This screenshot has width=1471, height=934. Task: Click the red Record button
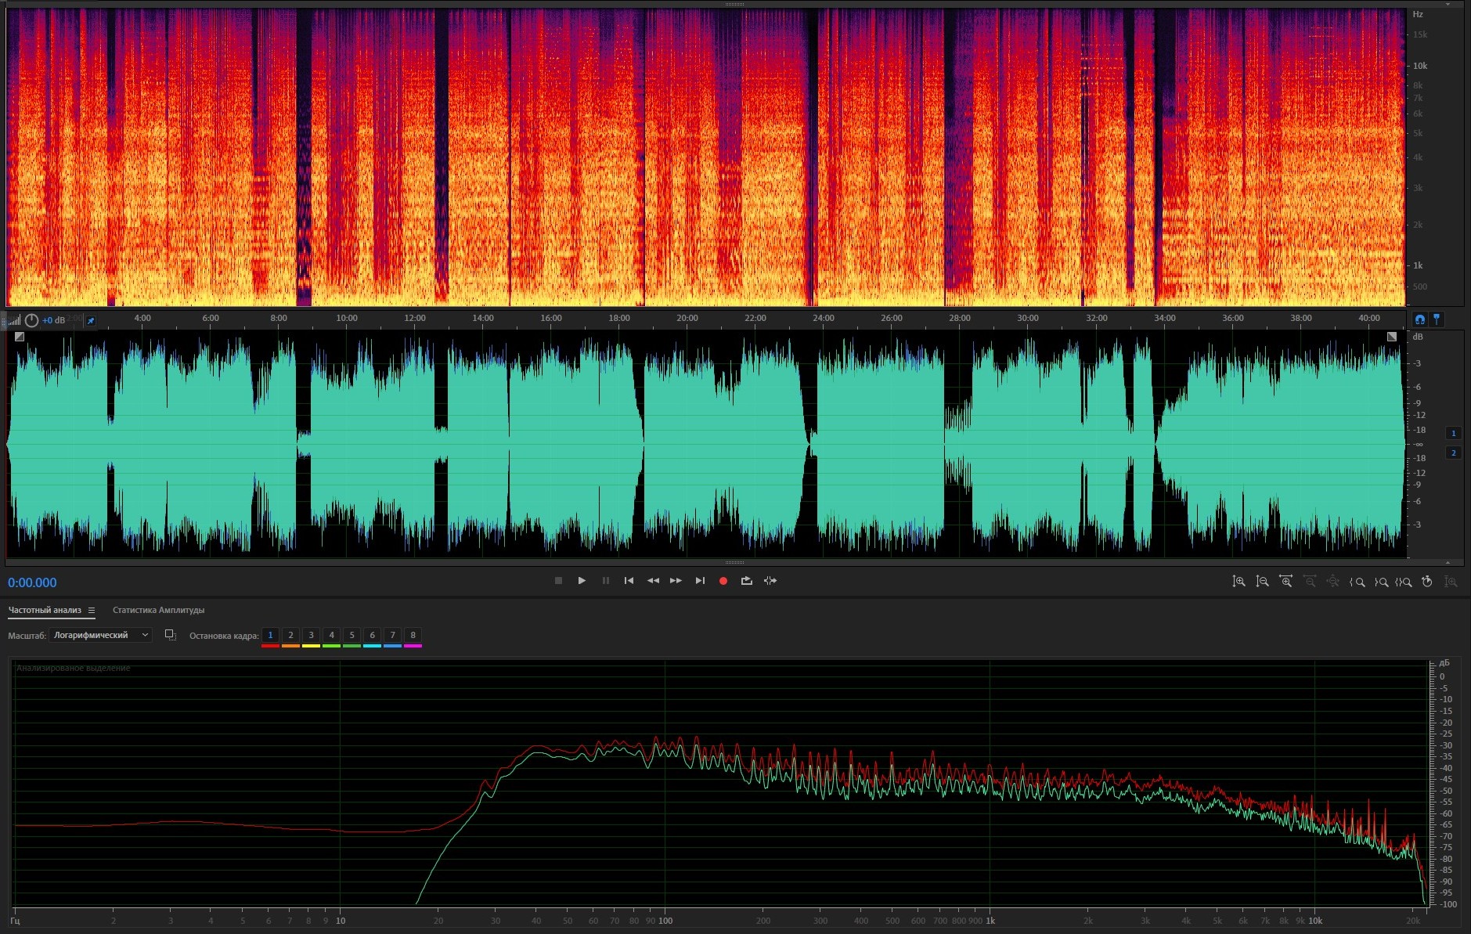tap(723, 581)
